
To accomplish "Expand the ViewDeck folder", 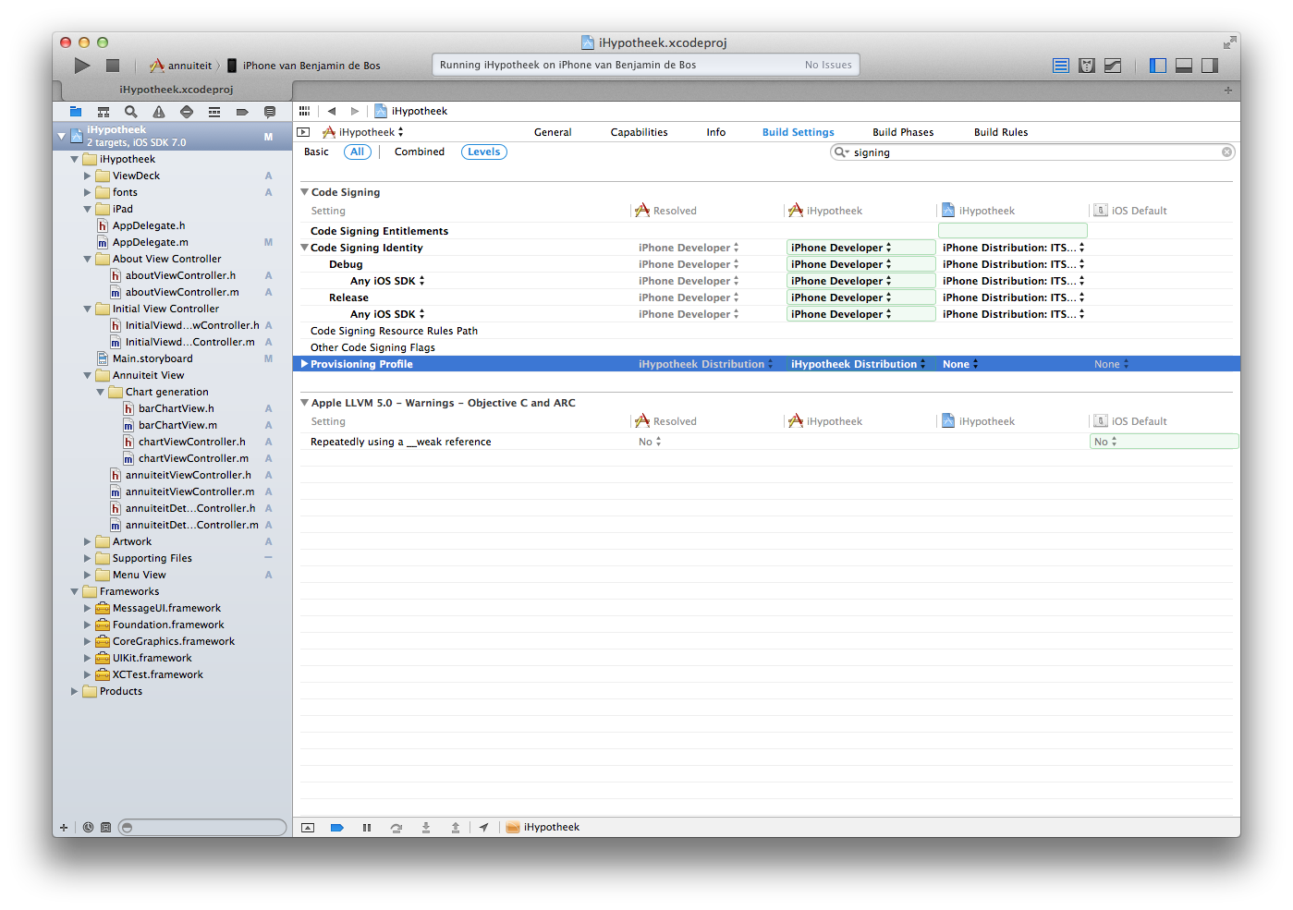I will pyautogui.click(x=88, y=176).
